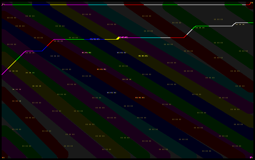Click the magenta-and-green triple marker group
Viewport: 255px width, 160px height.
pyautogui.click(x=87, y=52)
